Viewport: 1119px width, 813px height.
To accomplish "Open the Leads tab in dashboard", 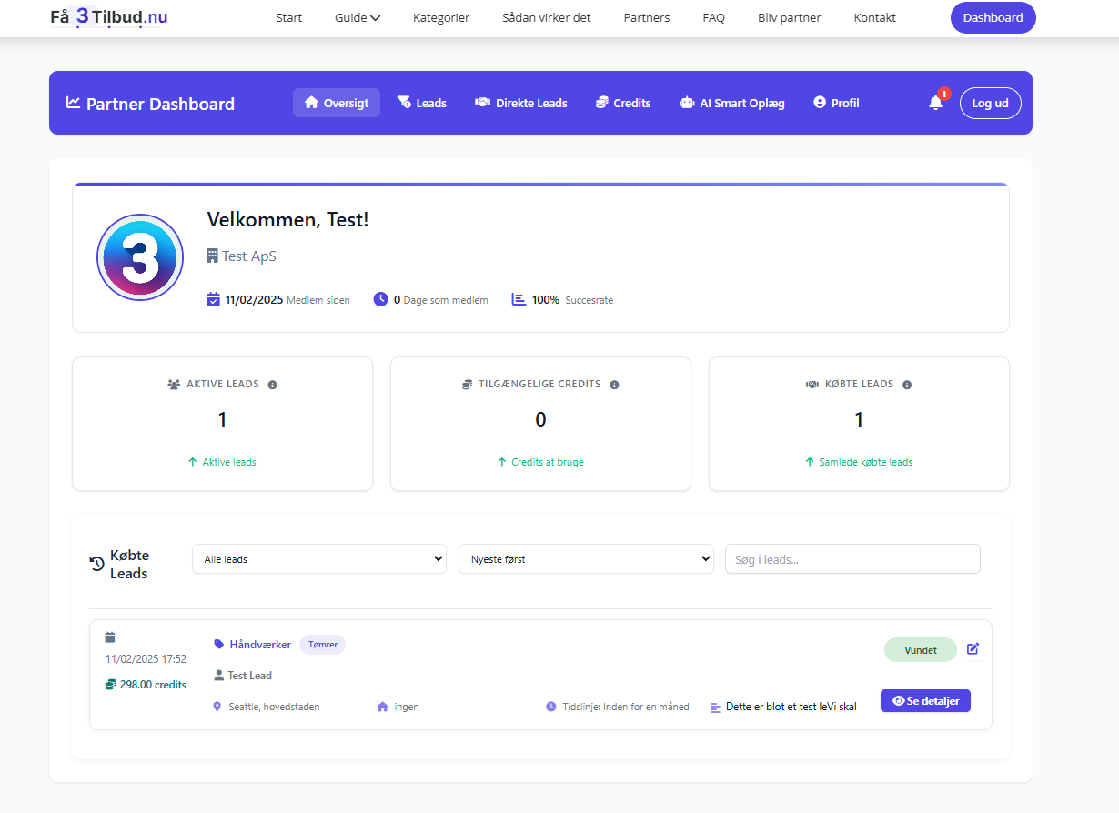I will click(x=421, y=104).
